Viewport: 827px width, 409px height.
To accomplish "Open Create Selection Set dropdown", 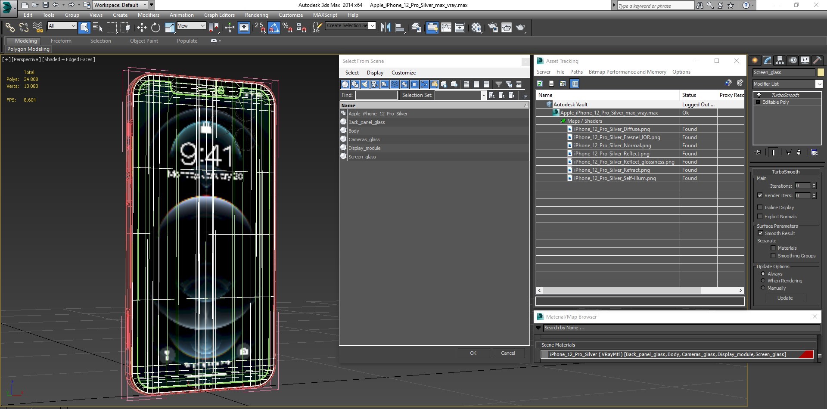I will 372,25.
